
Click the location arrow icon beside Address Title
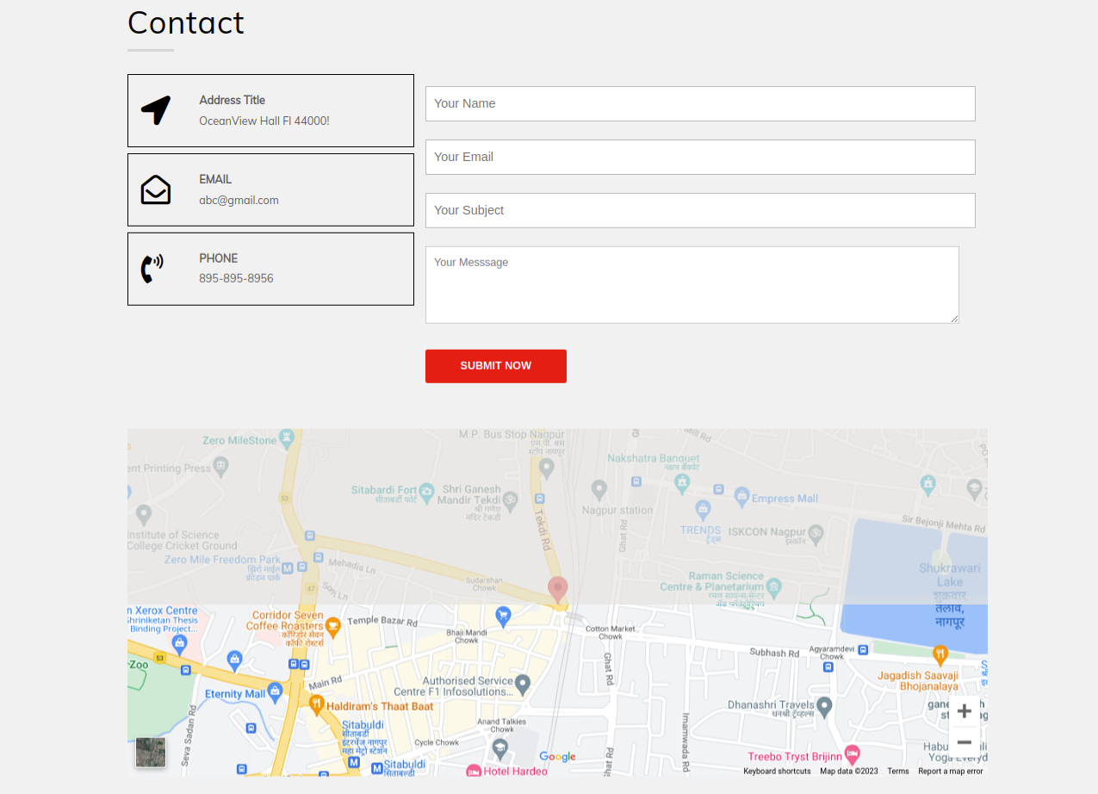pos(156,110)
